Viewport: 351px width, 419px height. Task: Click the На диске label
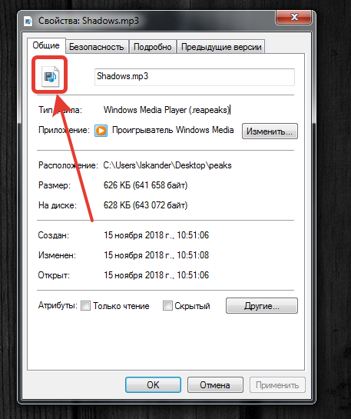tap(58, 205)
